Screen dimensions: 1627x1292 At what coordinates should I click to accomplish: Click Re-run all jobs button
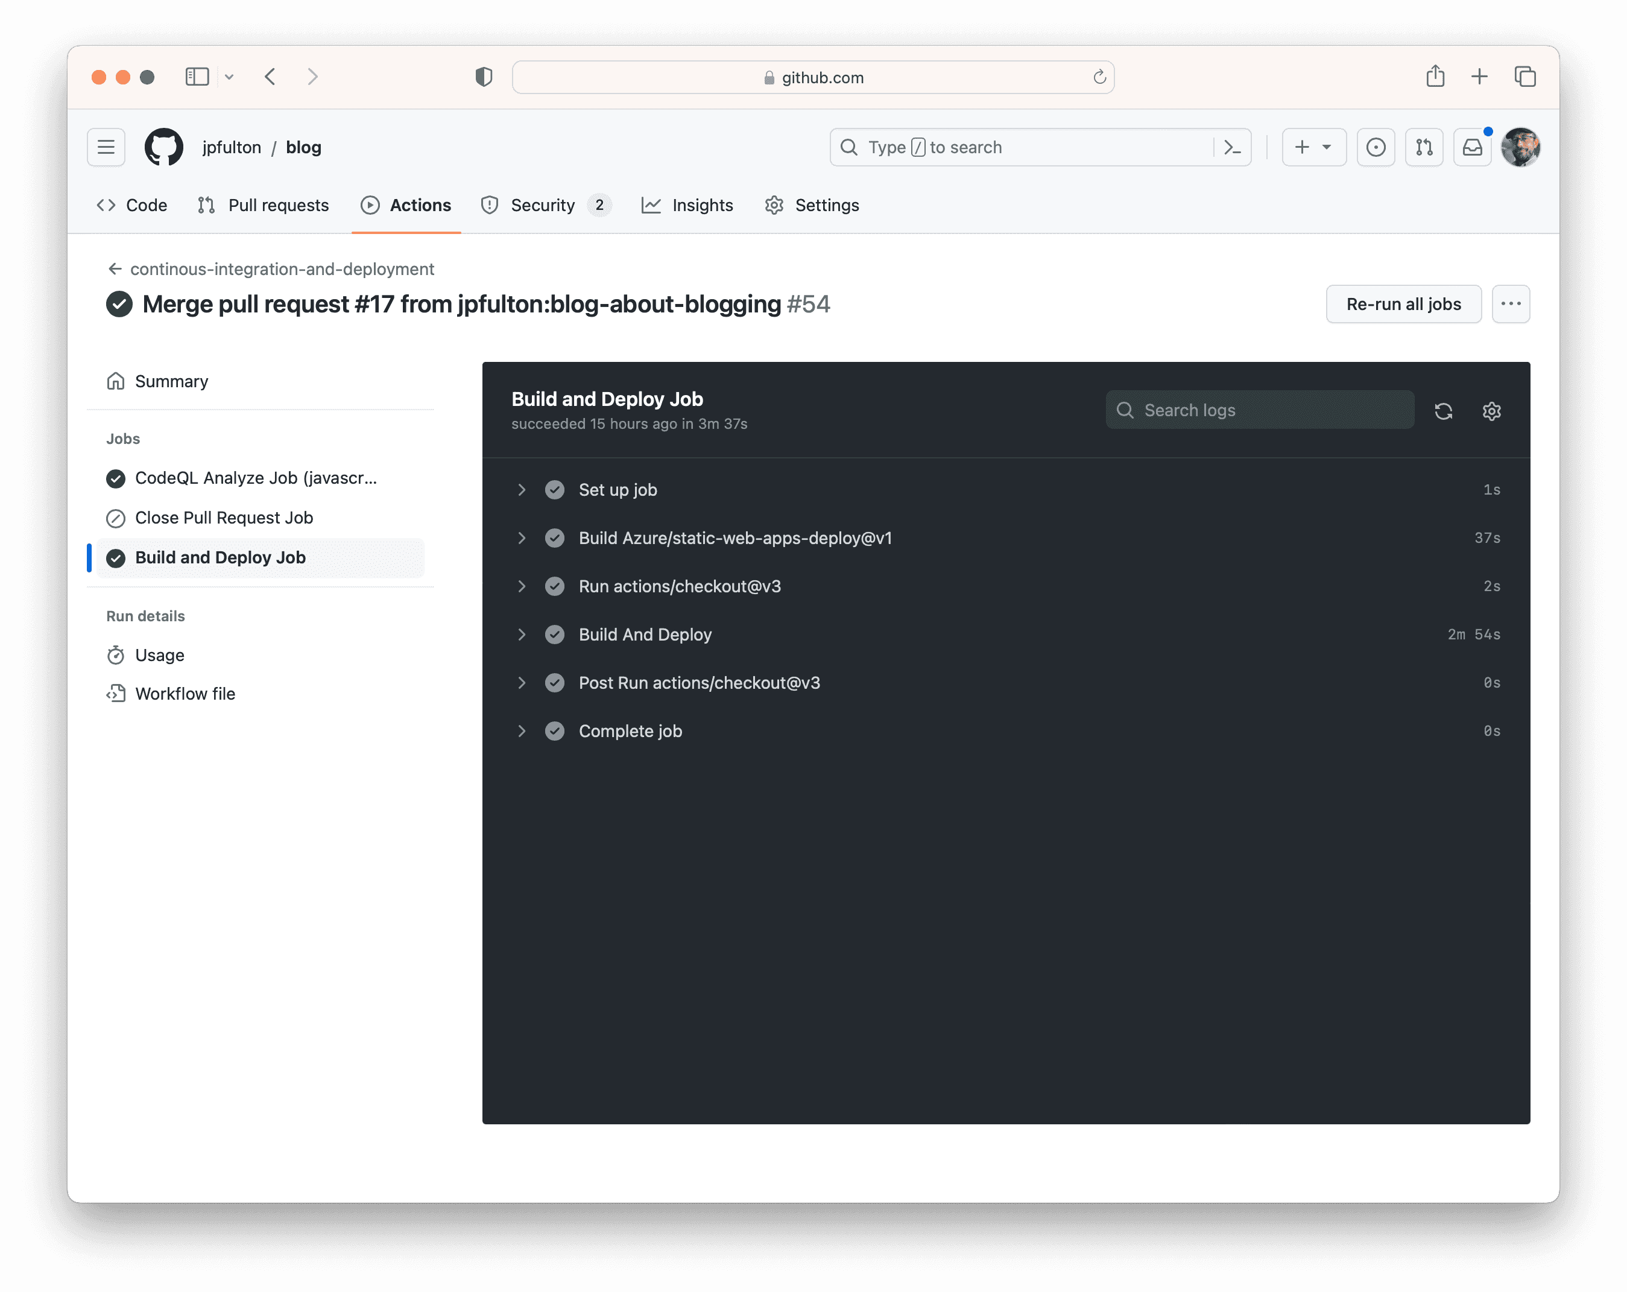[1404, 304]
